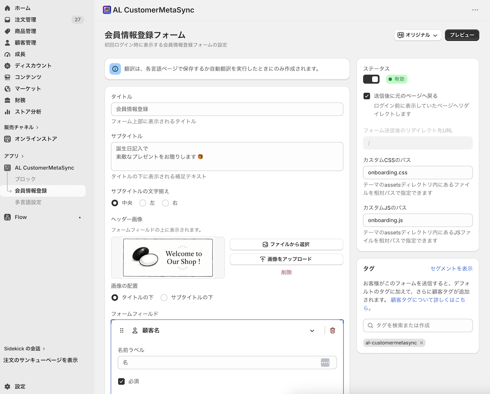The height and width of the screenshot is (394, 490).
Task: Click the AL CustomerMetaSync sidebar app icon
Action: (7, 168)
